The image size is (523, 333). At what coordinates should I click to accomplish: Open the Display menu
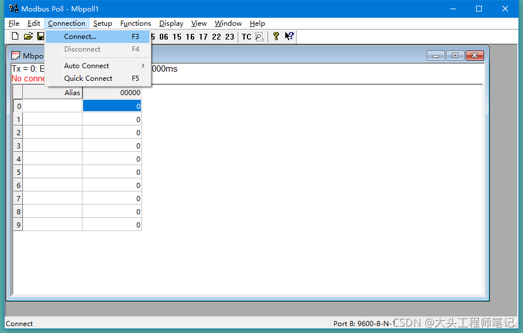[171, 23]
